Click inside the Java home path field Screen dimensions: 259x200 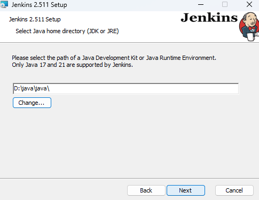pyautogui.click(x=126, y=88)
